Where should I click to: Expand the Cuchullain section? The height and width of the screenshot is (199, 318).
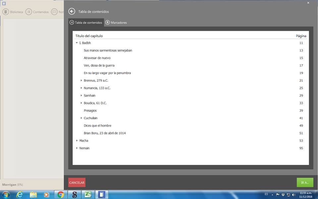point(81,118)
